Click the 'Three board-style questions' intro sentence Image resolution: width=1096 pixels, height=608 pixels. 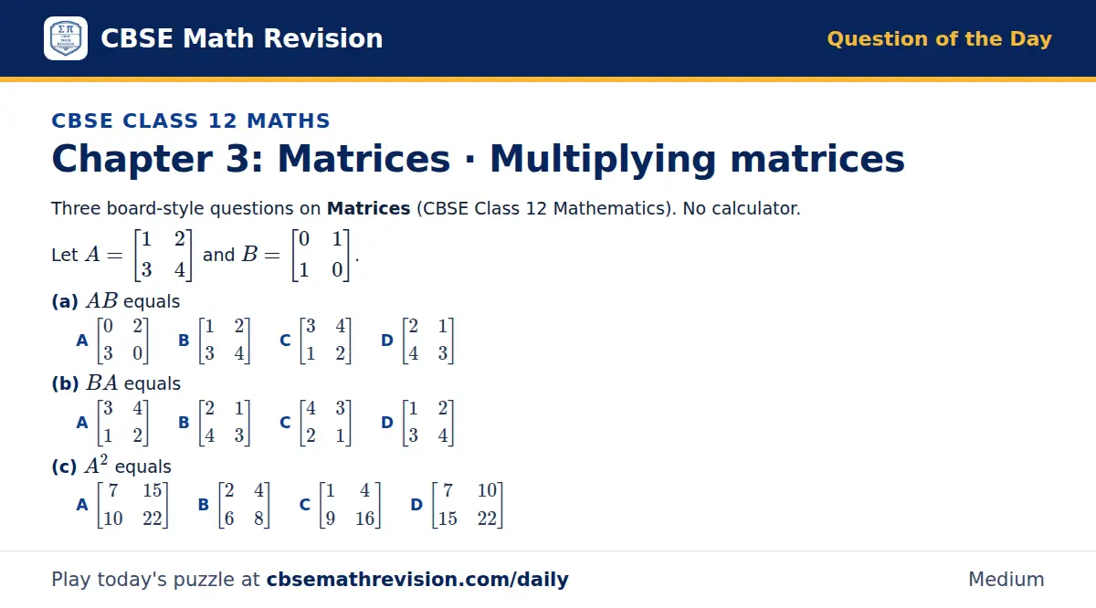[426, 208]
